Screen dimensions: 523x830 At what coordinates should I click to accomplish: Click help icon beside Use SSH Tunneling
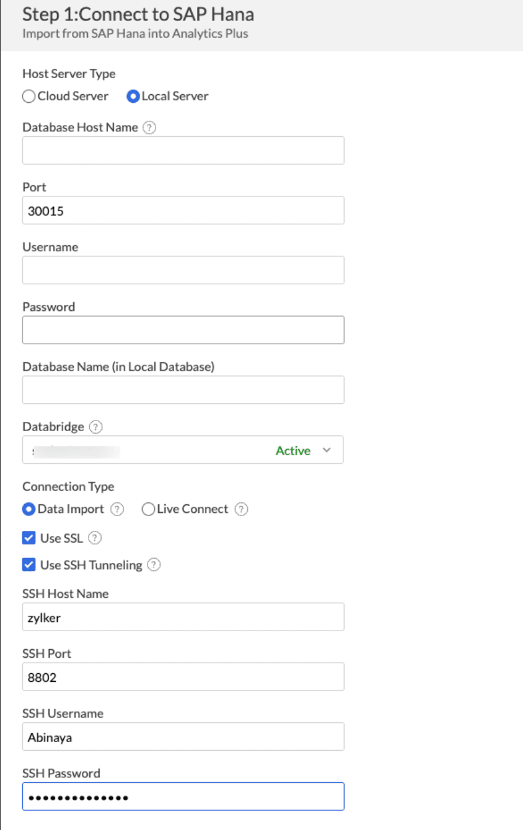pyautogui.click(x=154, y=566)
